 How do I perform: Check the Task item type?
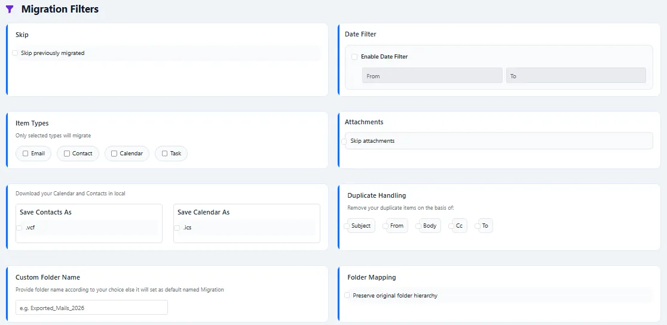(164, 154)
